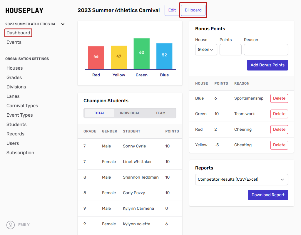
Task: Open the Reports type dropdown
Action: pos(241,179)
